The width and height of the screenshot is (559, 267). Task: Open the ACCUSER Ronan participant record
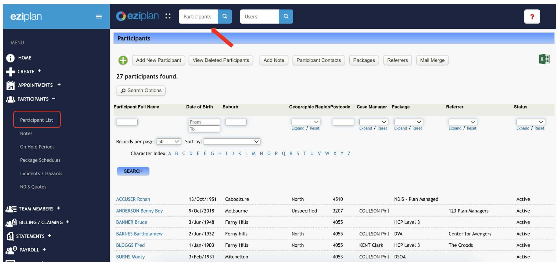click(133, 199)
